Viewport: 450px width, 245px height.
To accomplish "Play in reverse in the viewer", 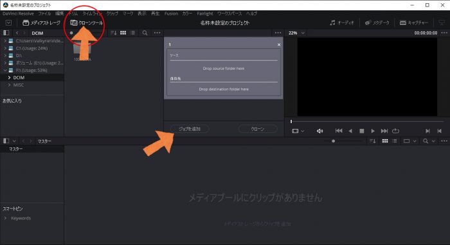I will coord(350,131).
